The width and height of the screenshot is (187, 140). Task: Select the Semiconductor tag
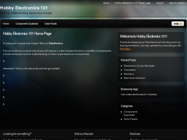coord(139,95)
